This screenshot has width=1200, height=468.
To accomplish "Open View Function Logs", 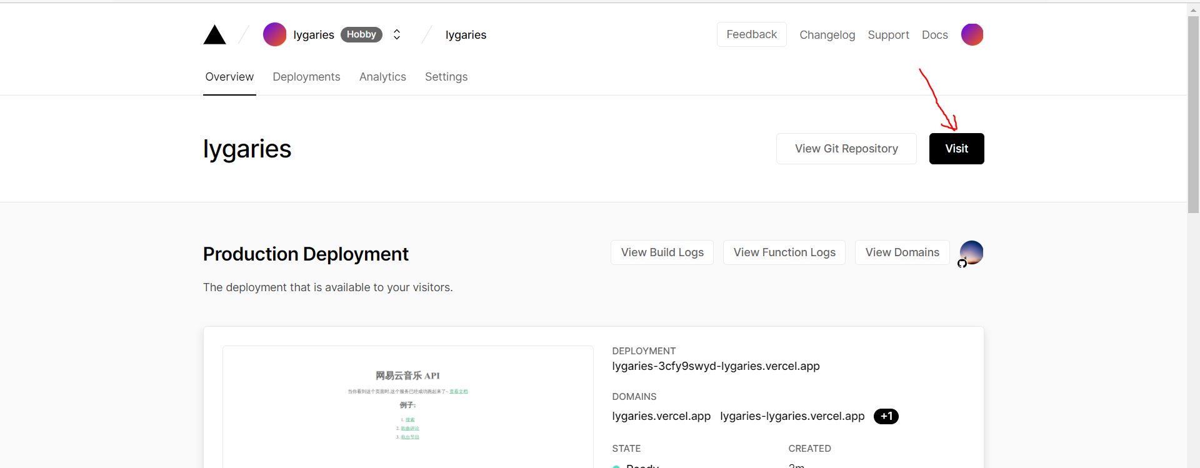I will tap(784, 252).
